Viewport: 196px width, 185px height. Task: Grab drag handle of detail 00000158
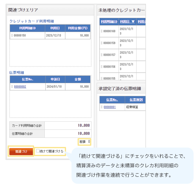[12, 36]
